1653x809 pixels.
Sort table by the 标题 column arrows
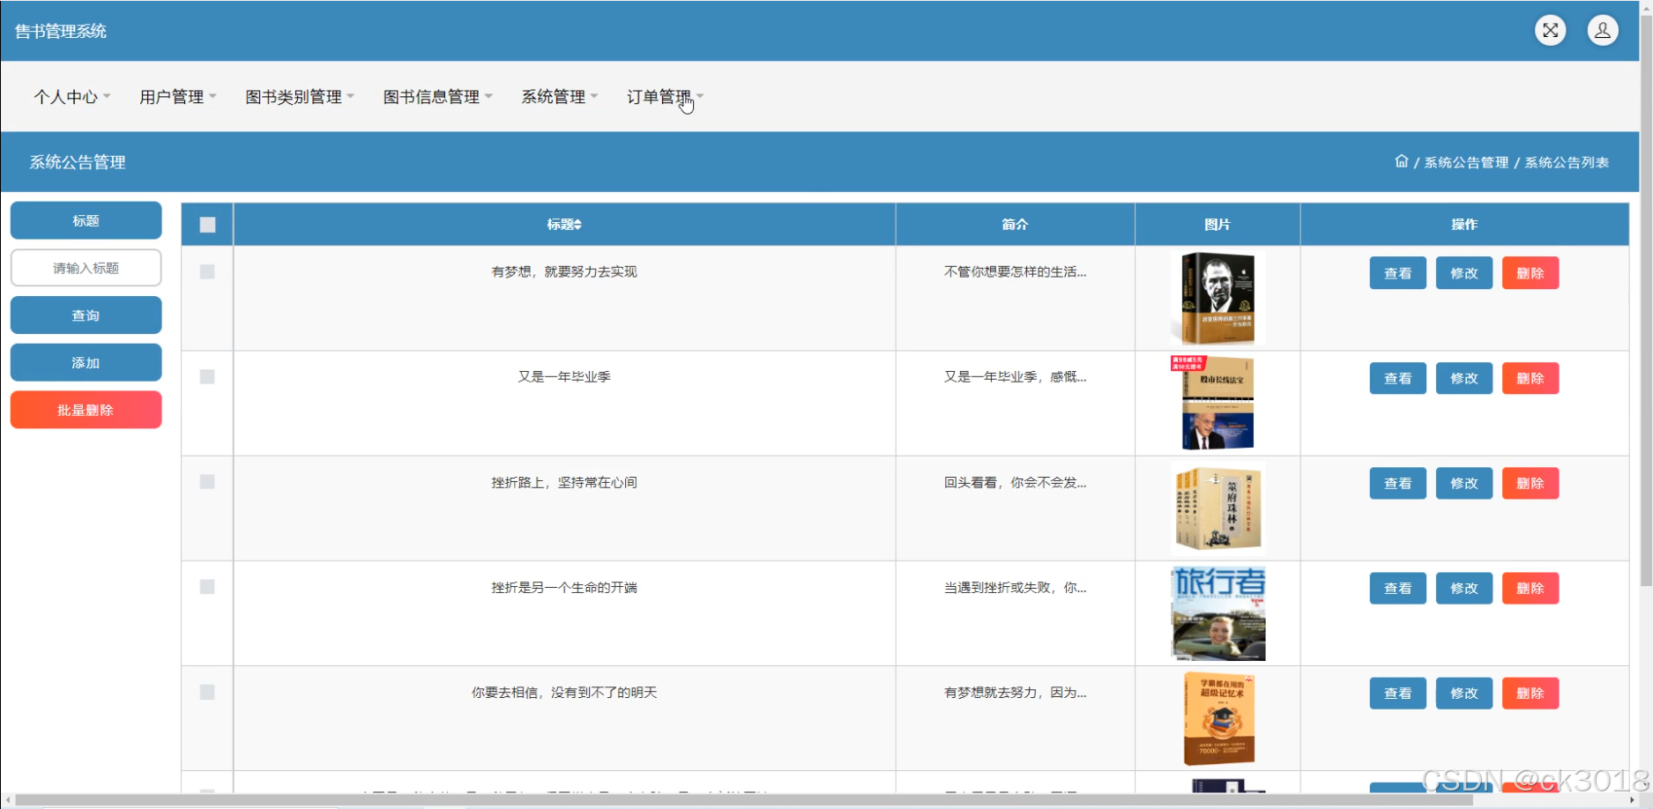tap(577, 225)
